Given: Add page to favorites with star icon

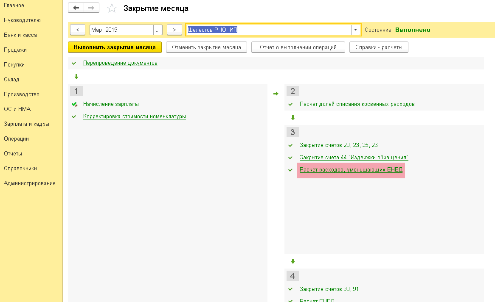Looking at the screenshot, I should pos(112,8).
